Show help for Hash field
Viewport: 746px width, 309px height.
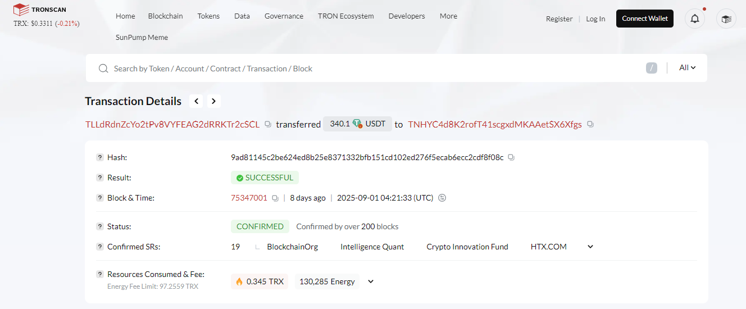(x=100, y=157)
